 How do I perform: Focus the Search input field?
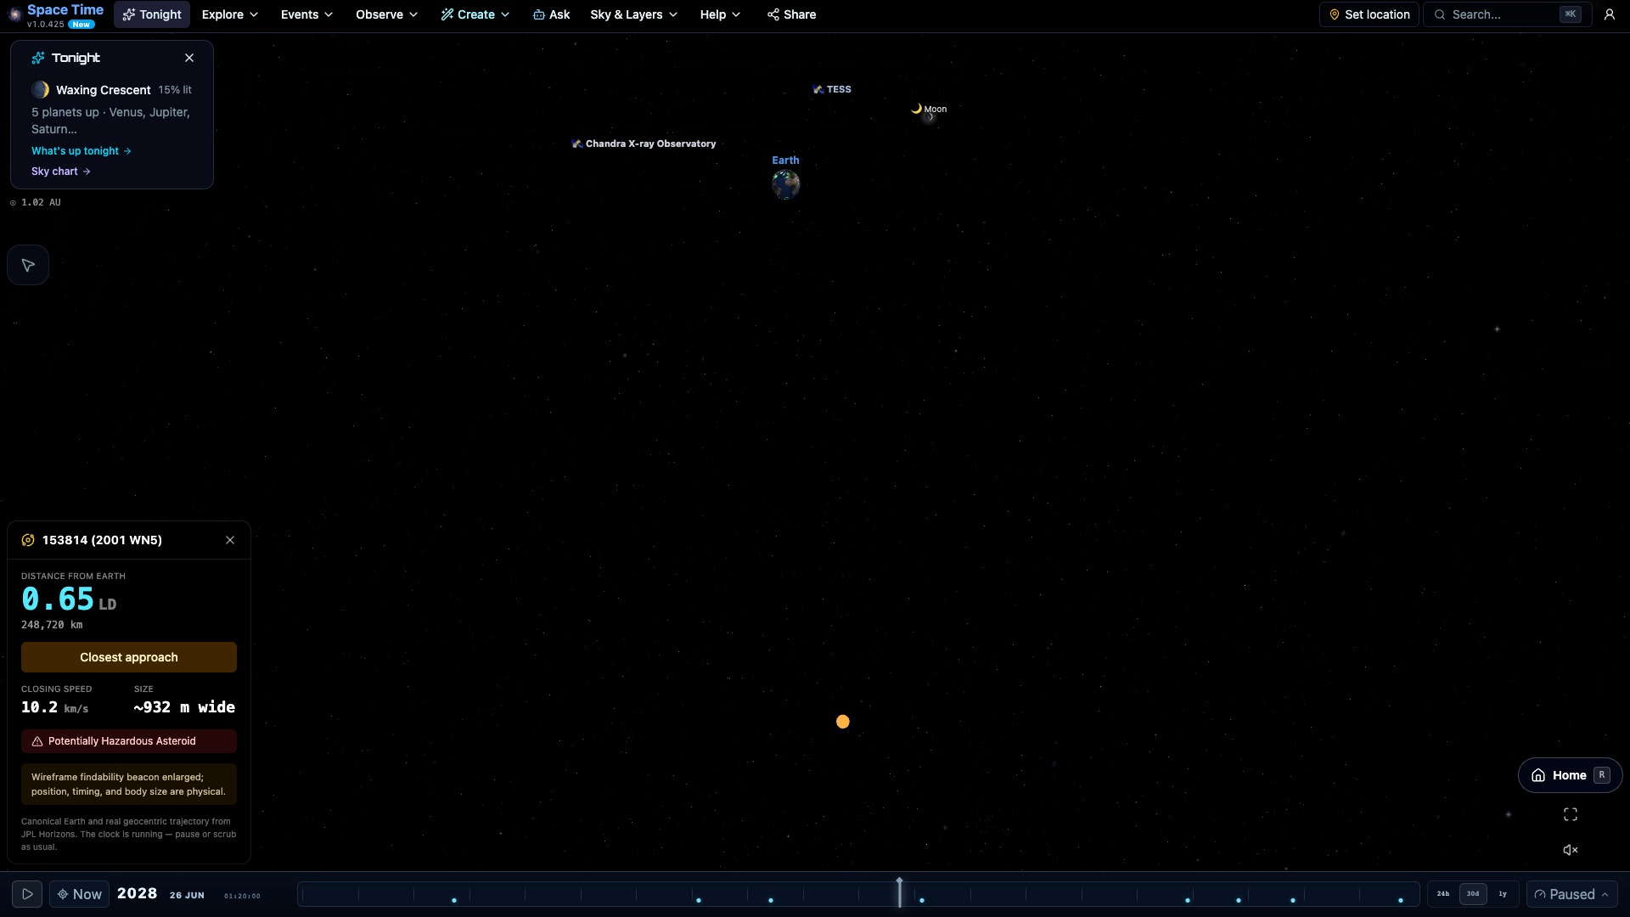[x=1507, y=14]
